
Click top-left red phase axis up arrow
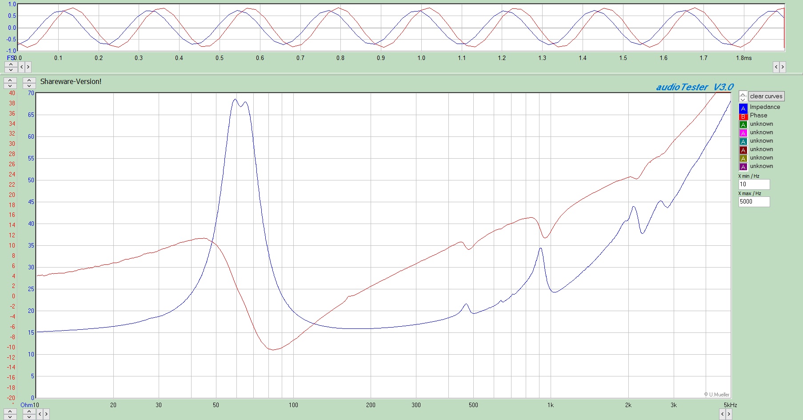[x=10, y=80]
